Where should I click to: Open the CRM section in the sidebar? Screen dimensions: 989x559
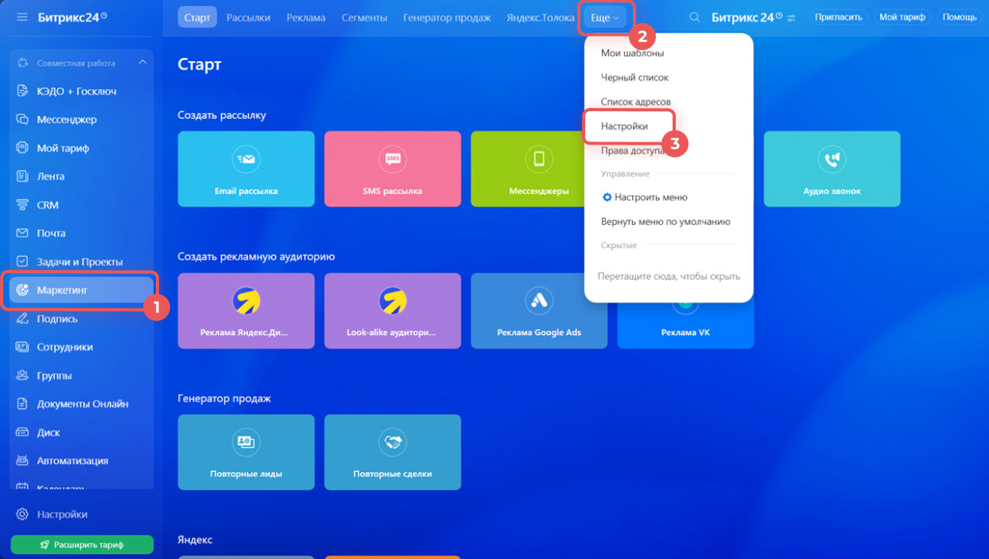[81, 205]
